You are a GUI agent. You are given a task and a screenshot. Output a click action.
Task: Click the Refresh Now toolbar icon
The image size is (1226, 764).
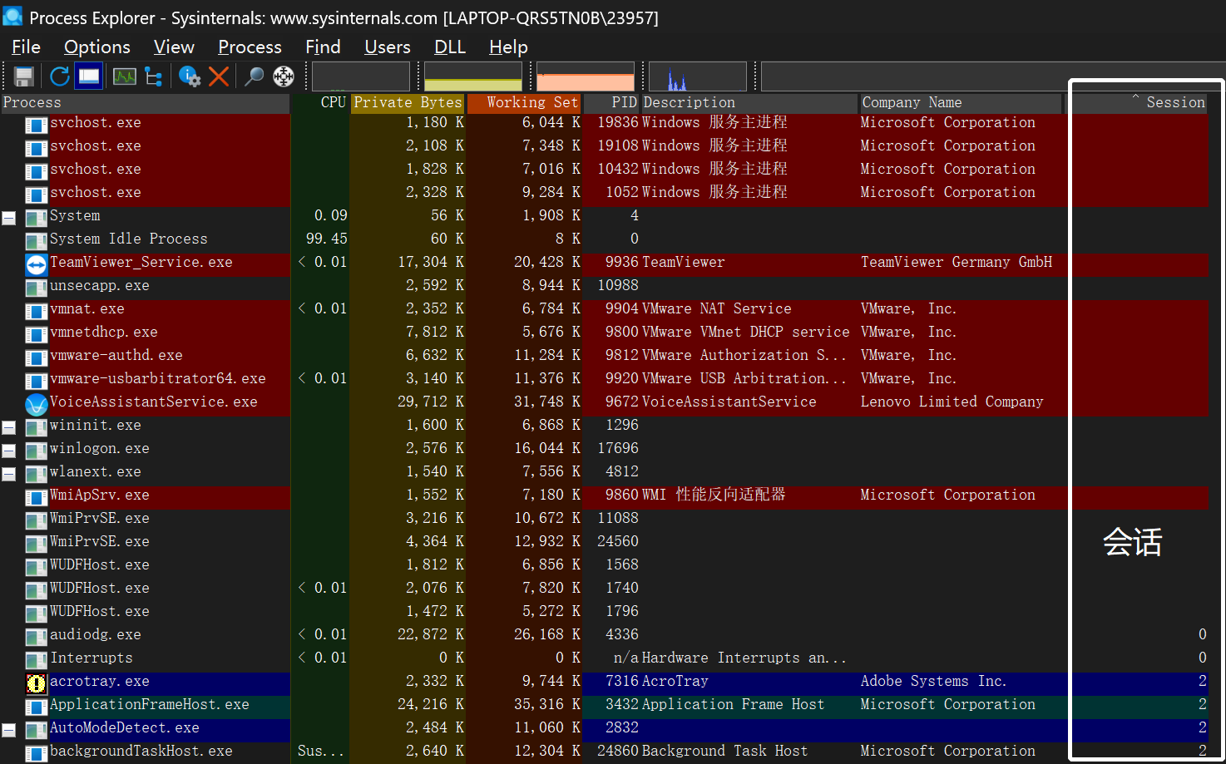click(59, 76)
